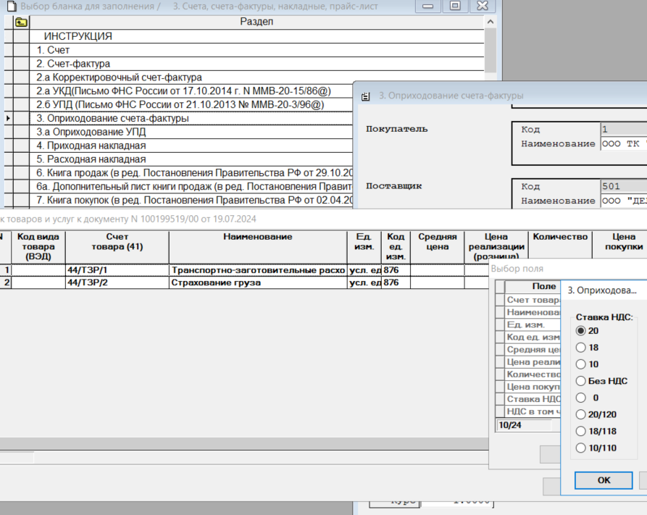This screenshot has height=515, width=647.
Task: Click the 876 code in the Страхование груза row
Action: coord(396,282)
